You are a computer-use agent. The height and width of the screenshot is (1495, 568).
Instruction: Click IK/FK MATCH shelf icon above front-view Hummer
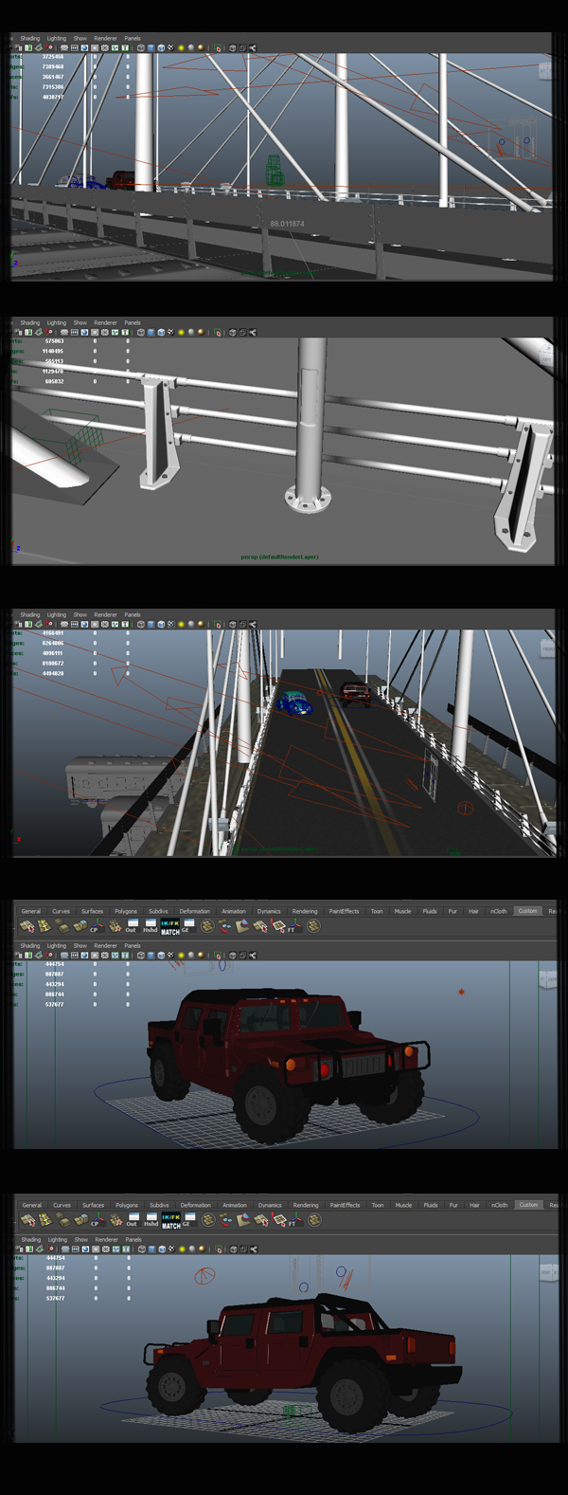[x=170, y=926]
